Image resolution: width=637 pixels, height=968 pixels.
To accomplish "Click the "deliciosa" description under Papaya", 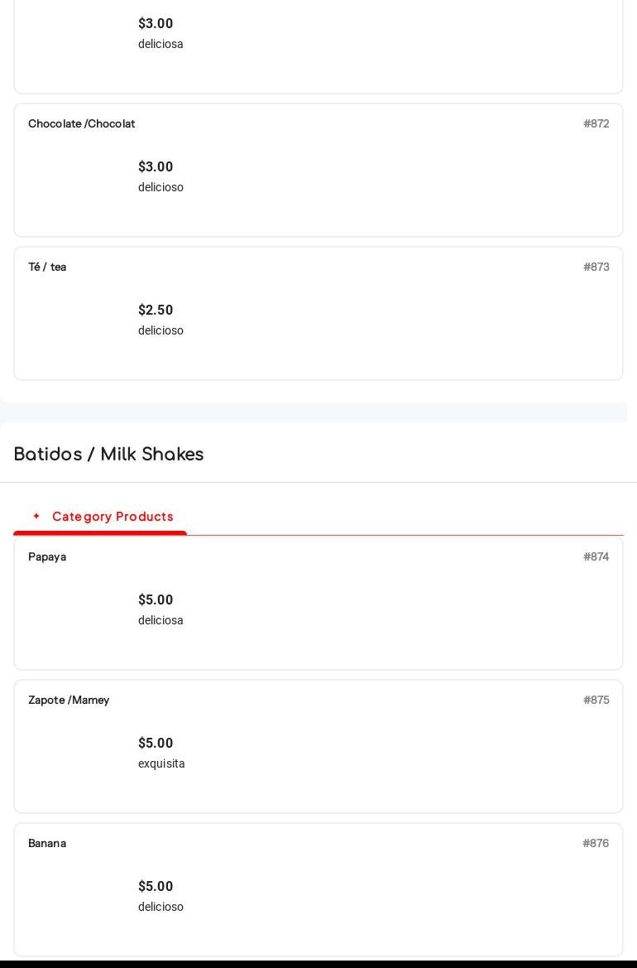I will [160, 620].
